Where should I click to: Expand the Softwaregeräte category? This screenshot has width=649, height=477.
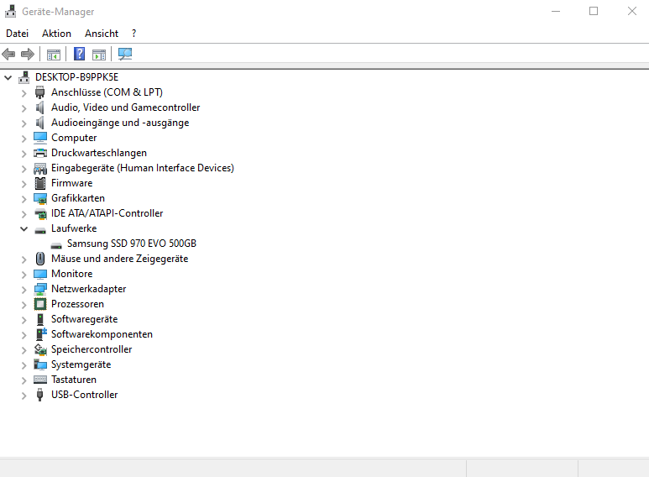coord(24,320)
